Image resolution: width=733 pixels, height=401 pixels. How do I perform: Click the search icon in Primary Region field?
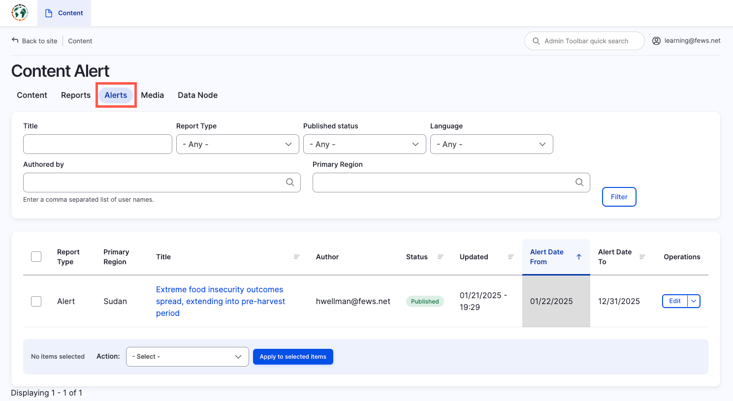click(x=579, y=183)
